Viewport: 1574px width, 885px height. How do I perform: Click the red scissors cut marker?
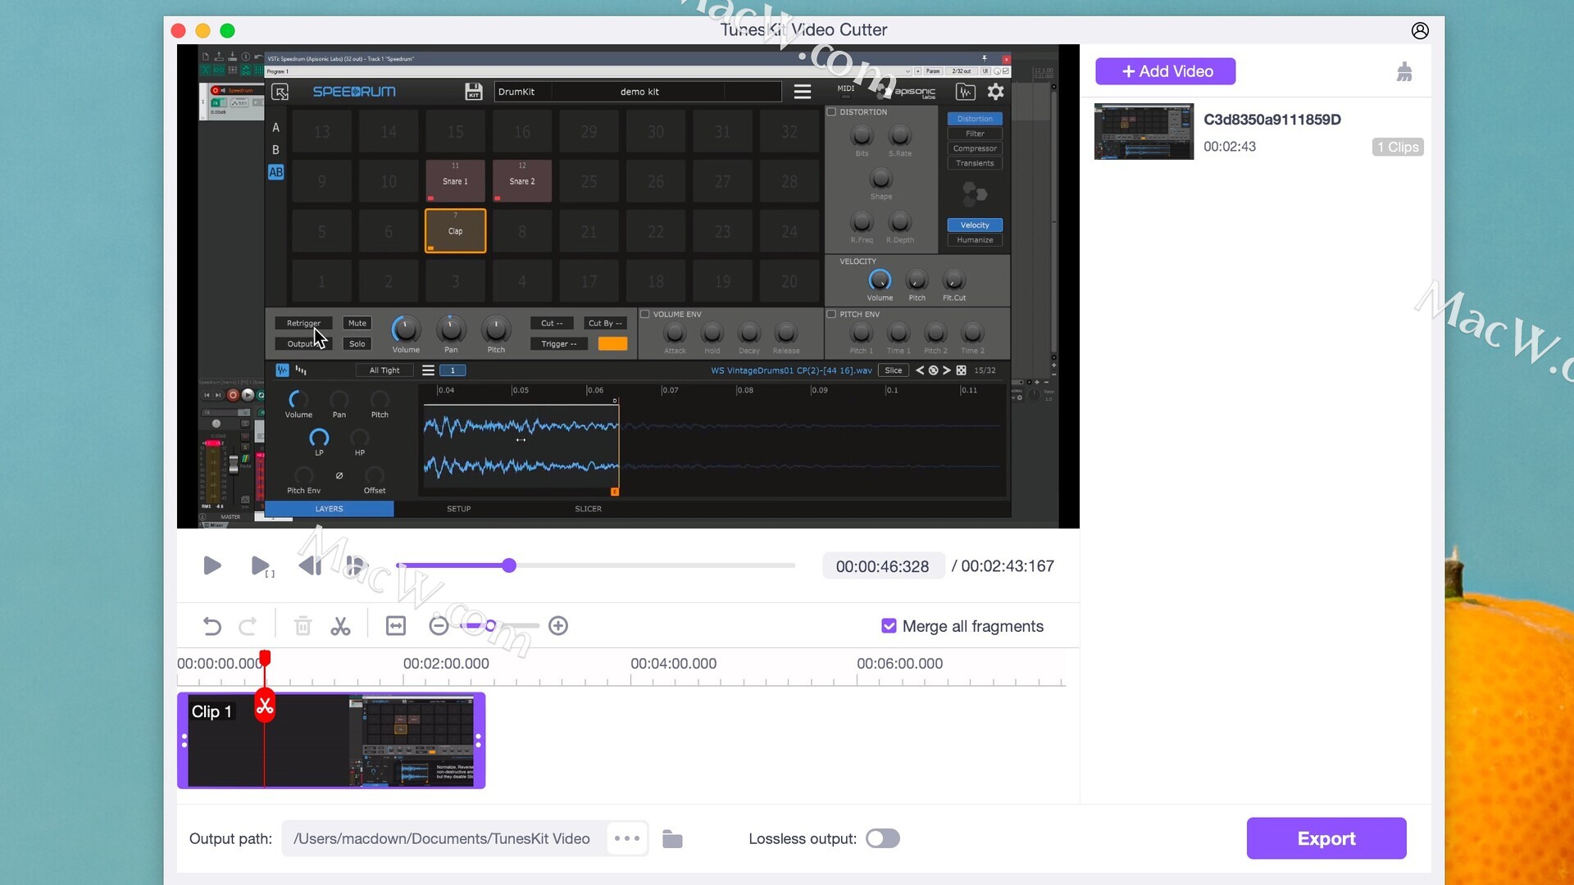click(x=265, y=706)
